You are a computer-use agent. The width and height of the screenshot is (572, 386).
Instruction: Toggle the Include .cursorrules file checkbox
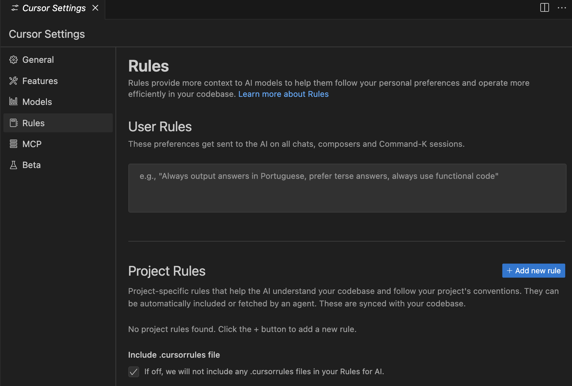[134, 372]
